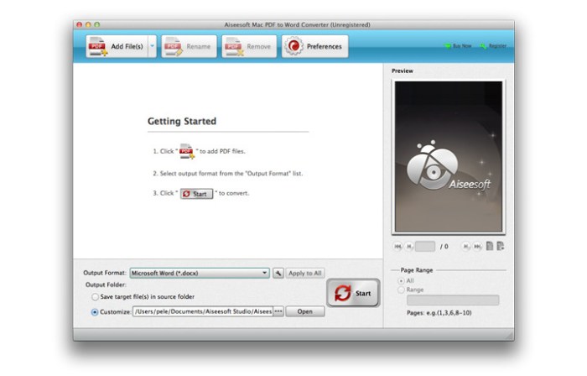Viewport: 587px width, 376px height.
Task: Click the page range input field
Action: click(x=453, y=300)
